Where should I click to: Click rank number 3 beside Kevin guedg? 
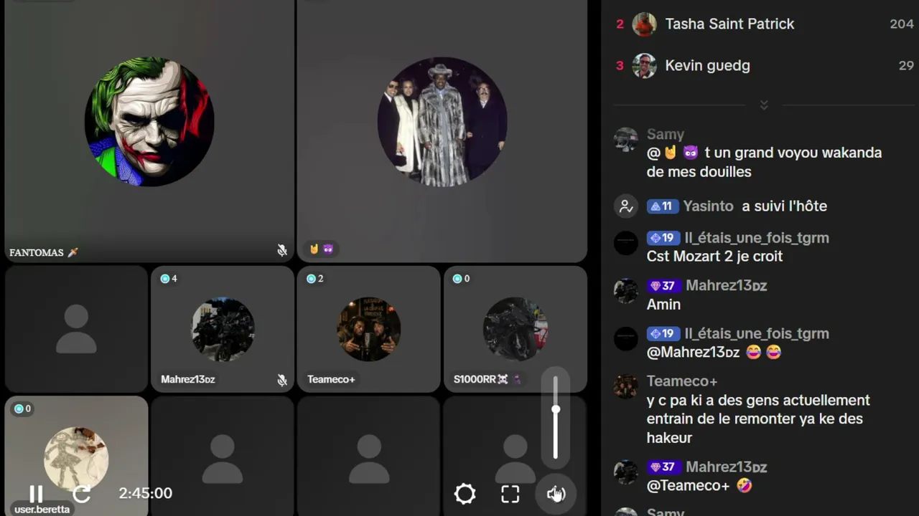[620, 66]
